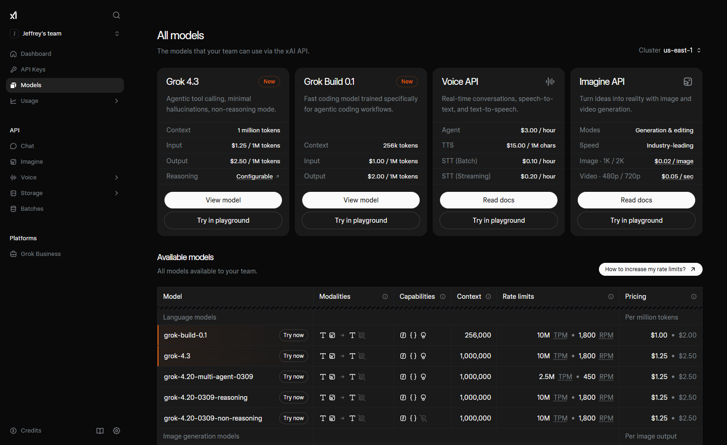Click View model on Grok 4.3 card
Screen dimensions: 727x445
[x=223, y=200]
